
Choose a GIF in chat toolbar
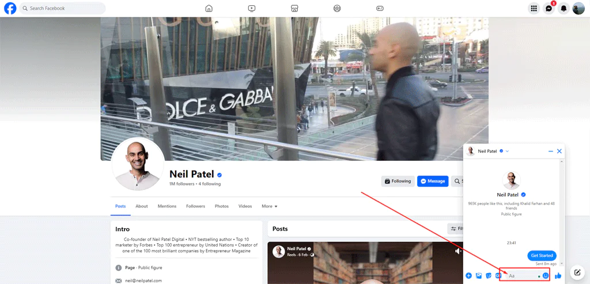pyautogui.click(x=498, y=276)
